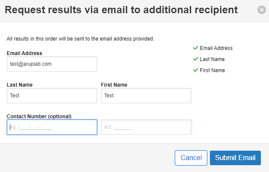Submit the form with Submit Email

235,158
